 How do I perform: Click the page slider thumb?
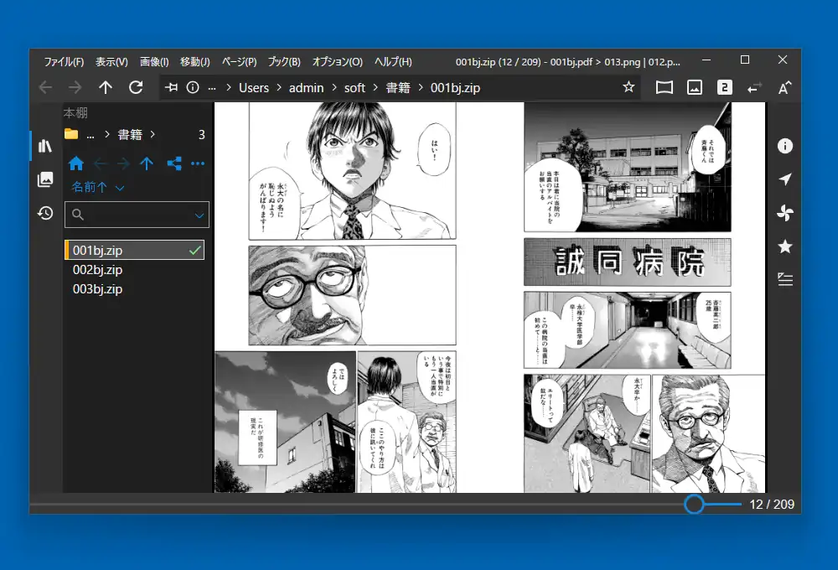[694, 504]
